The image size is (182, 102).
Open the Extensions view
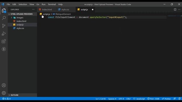point(4,41)
